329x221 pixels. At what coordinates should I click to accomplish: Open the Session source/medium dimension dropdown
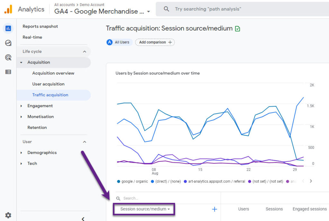click(145, 209)
